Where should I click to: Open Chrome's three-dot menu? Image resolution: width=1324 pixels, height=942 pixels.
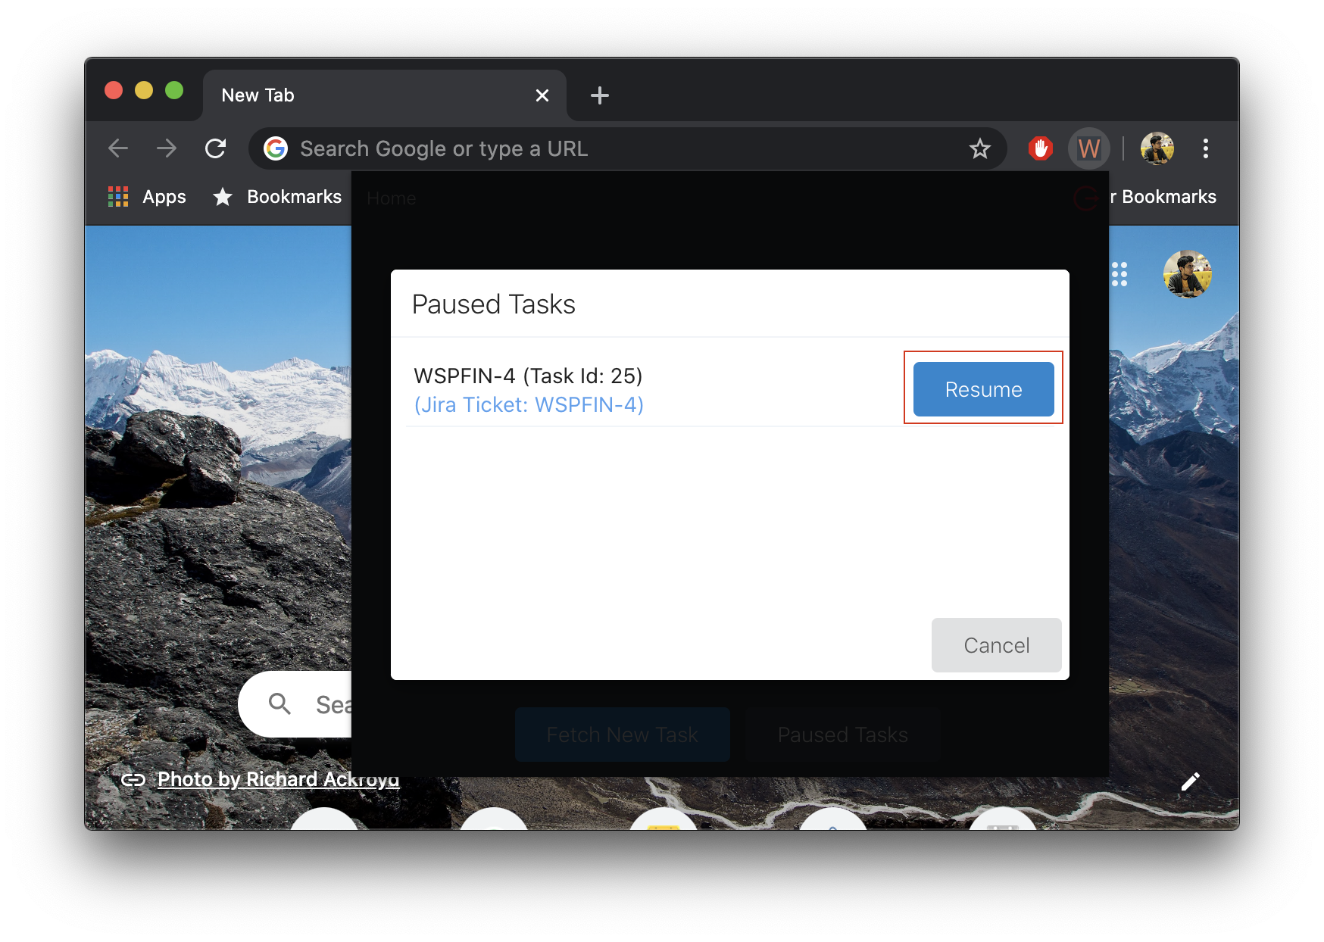tap(1206, 148)
